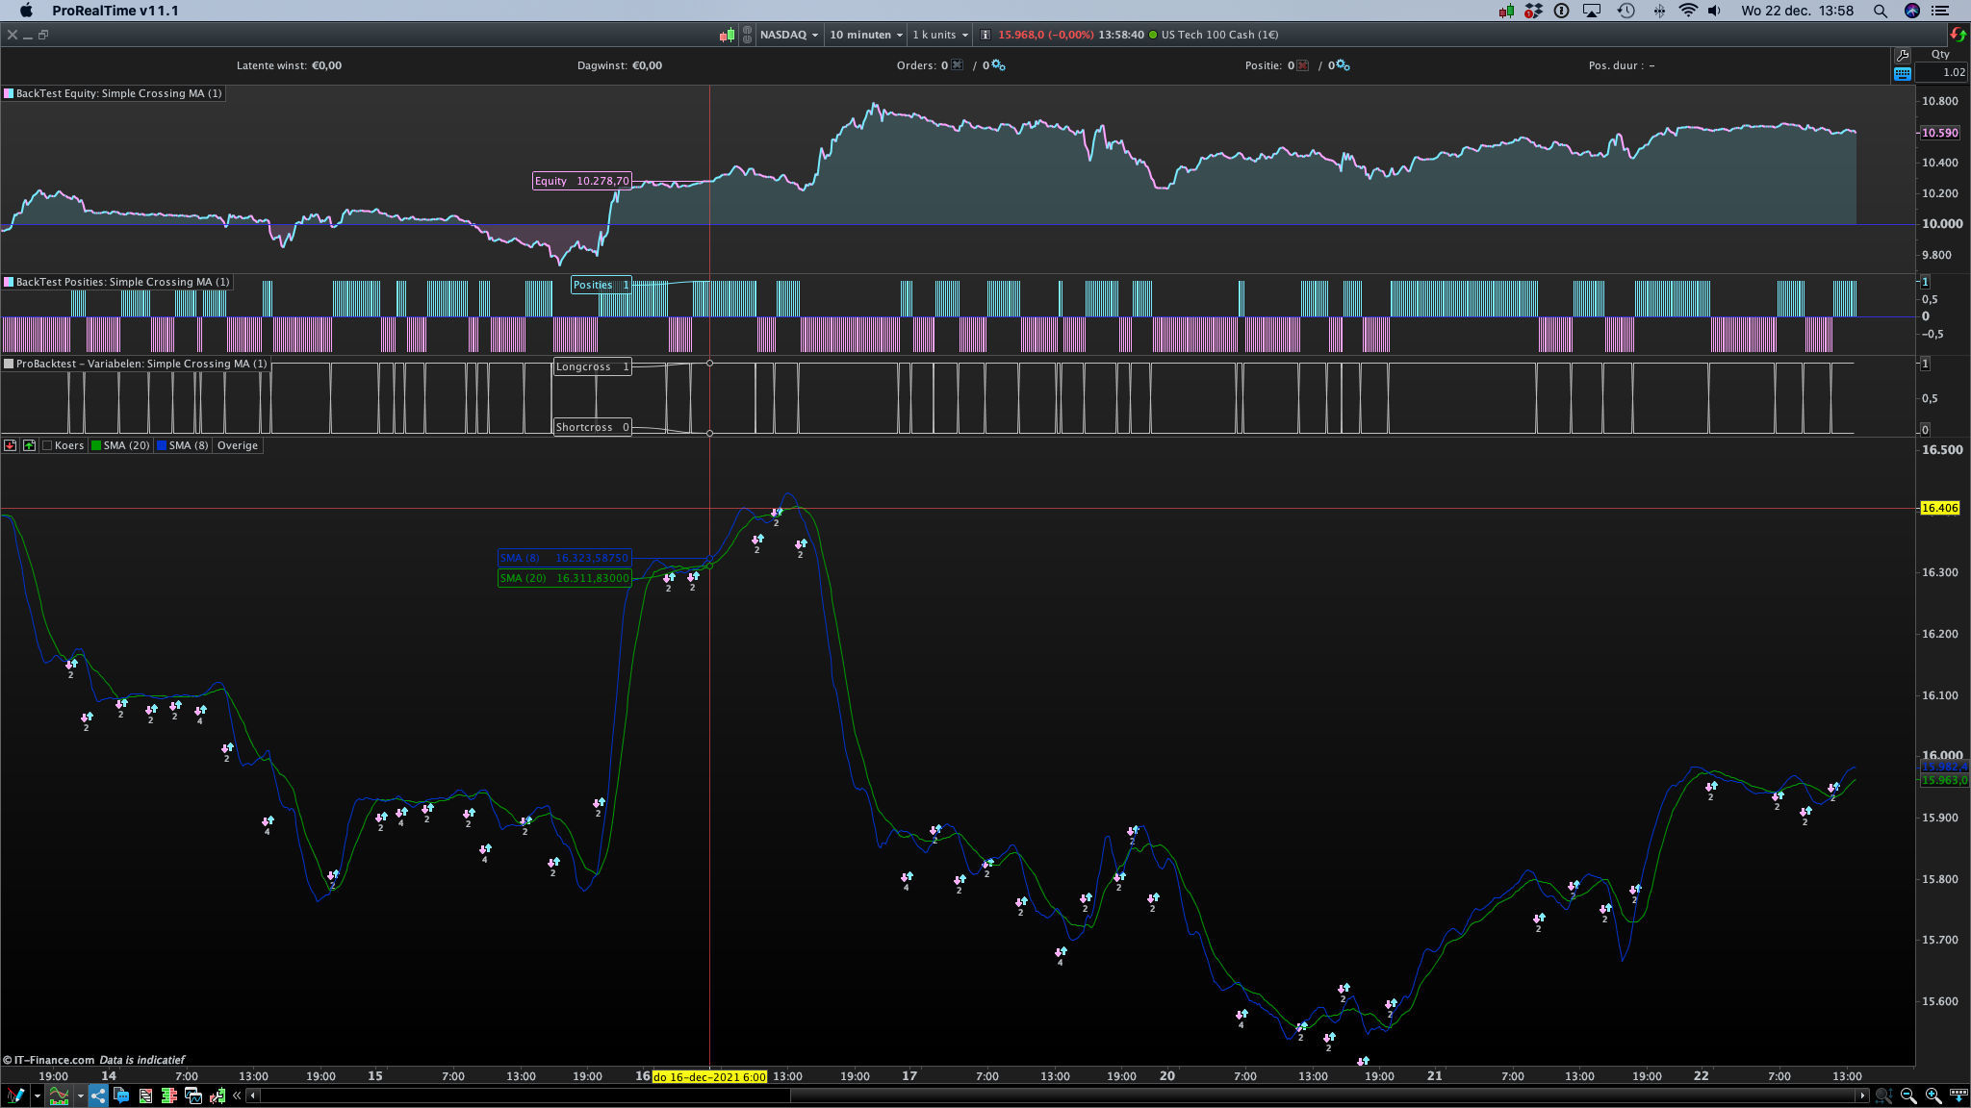Open the NASDAQ instrument dropdown
The height and width of the screenshot is (1108, 1971).
point(788,35)
